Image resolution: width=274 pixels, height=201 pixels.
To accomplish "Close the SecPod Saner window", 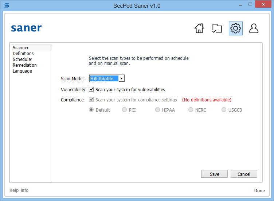I will point(263,4).
